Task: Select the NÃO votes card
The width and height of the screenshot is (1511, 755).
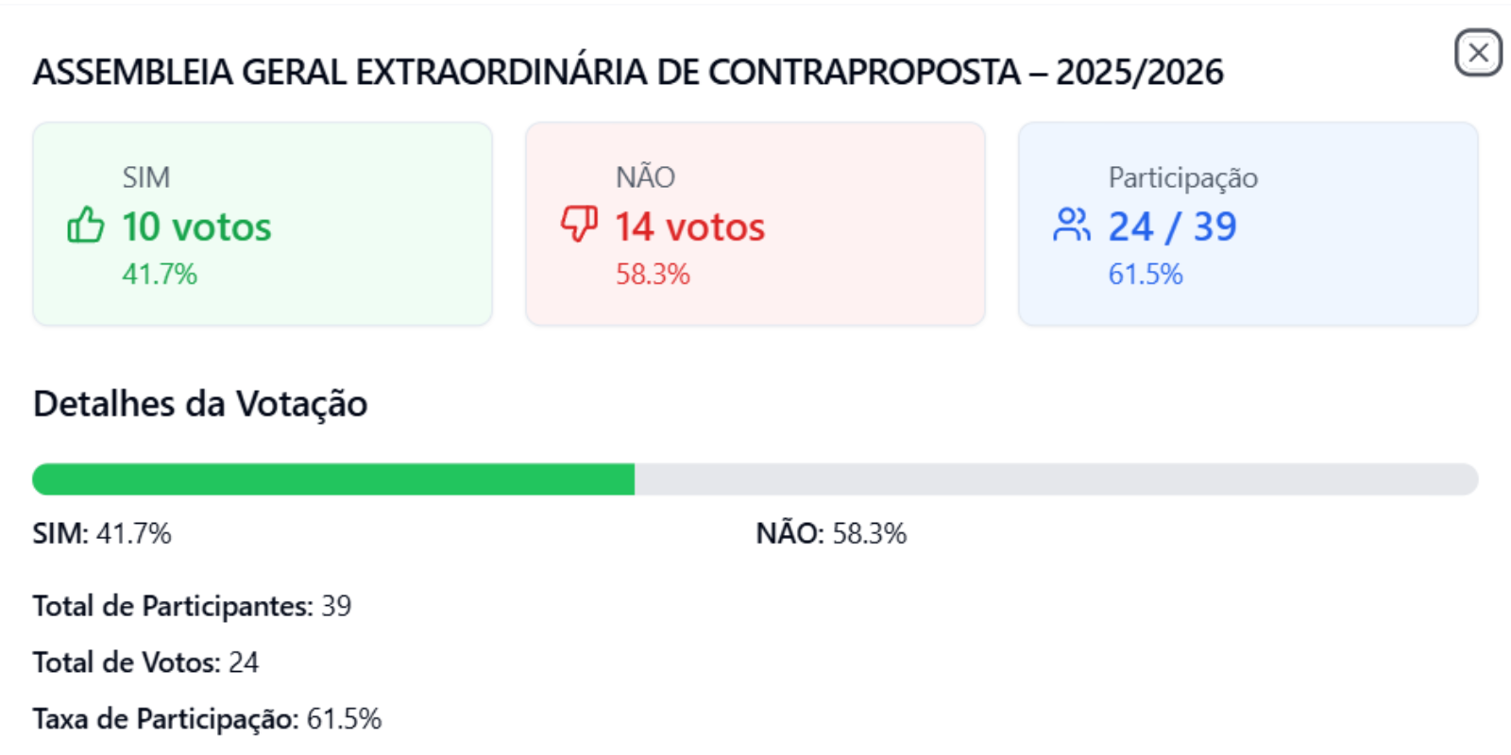Action: coord(755,224)
